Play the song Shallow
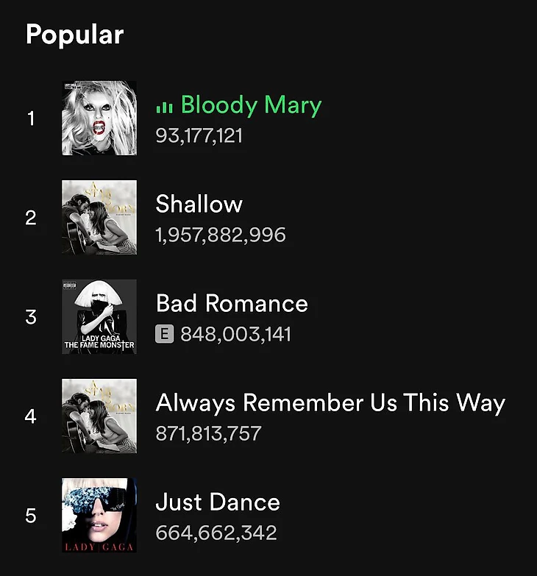The height and width of the screenshot is (576, 537). click(199, 205)
